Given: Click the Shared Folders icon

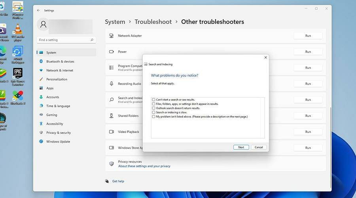Looking at the screenshot, I should [x=112, y=116].
